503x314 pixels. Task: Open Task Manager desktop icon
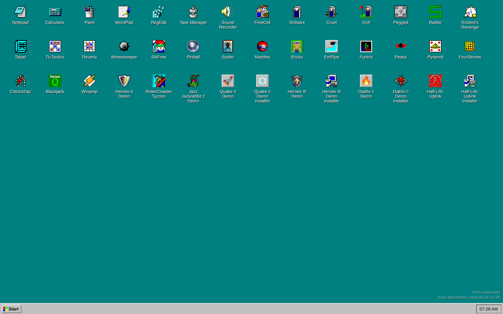193,12
